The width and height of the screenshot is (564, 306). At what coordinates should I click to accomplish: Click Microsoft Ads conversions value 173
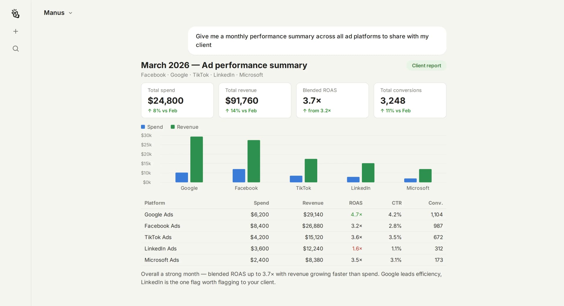(x=439, y=260)
